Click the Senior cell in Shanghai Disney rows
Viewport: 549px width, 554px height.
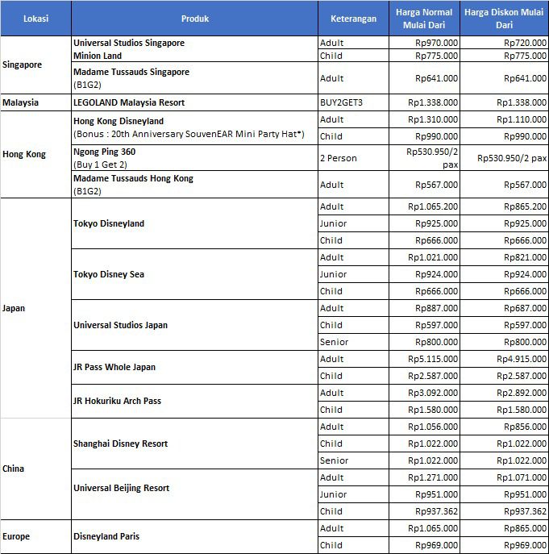point(353,460)
